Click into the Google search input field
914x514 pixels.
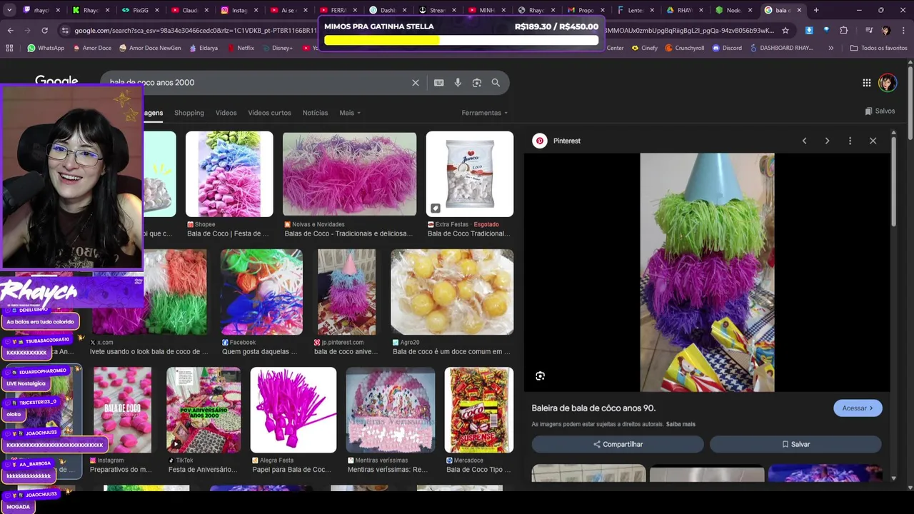point(257,83)
